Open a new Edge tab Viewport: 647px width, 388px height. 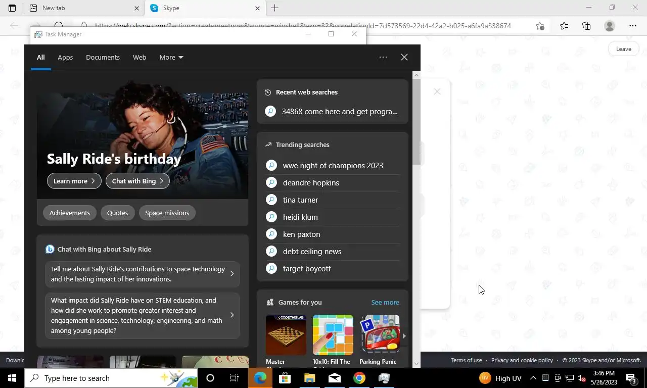click(x=274, y=8)
